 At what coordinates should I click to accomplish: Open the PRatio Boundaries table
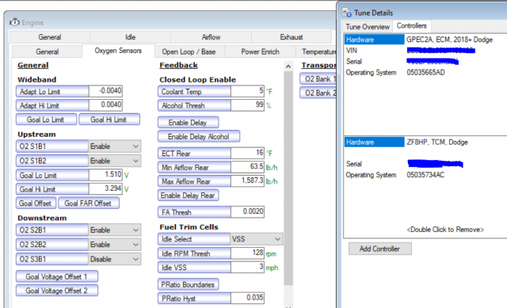[x=189, y=285]
